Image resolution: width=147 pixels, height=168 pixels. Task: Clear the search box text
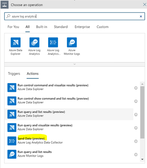[141, 16]
